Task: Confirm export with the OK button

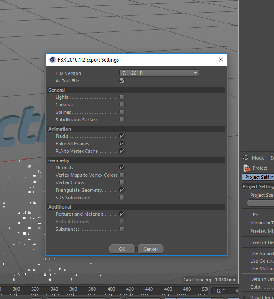Action: point(122,249)
